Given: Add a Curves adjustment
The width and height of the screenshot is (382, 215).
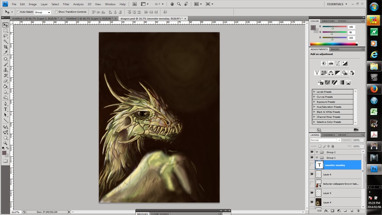Looking at the screenshot, I should point(338,63).
